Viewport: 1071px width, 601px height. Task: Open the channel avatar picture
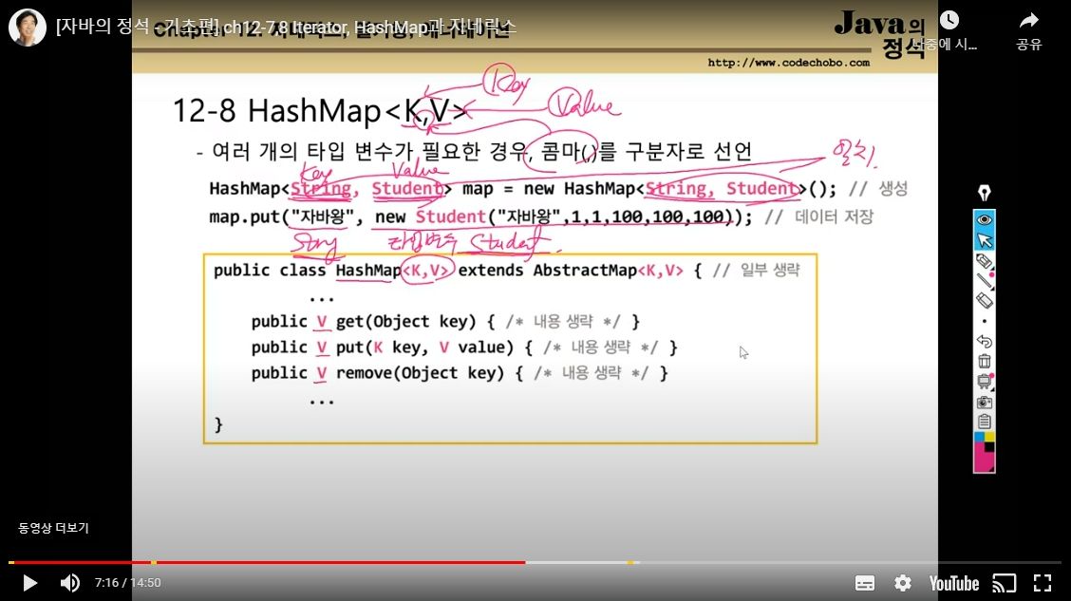pos(28,28)
